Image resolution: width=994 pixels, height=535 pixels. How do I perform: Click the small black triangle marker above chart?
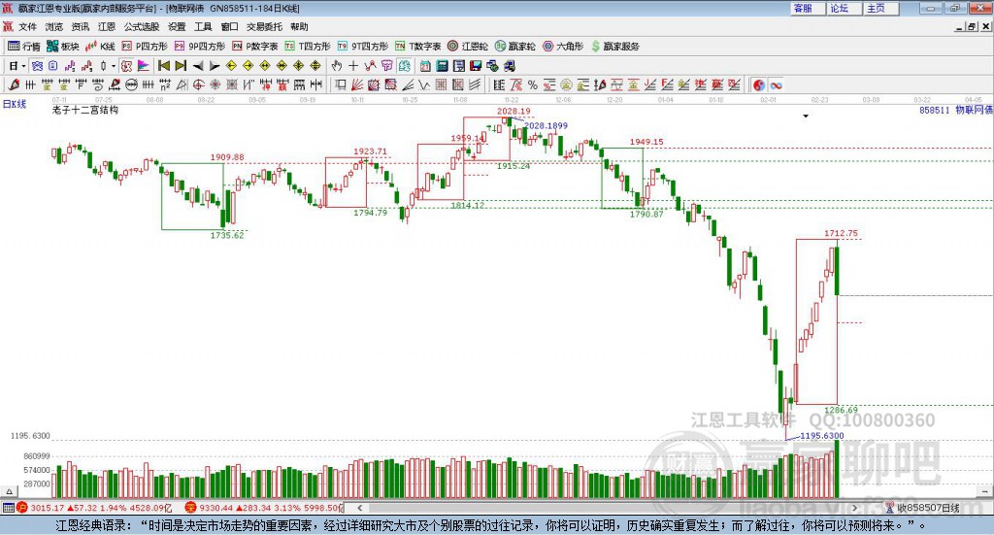pos(806,116)
